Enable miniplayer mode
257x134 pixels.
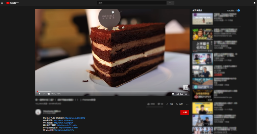click(x=177, y=94)
